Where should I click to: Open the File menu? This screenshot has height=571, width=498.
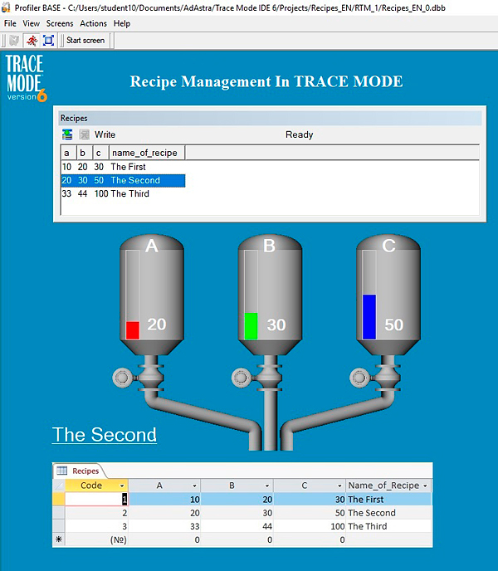pyautogui.click(x=10, y=23)
